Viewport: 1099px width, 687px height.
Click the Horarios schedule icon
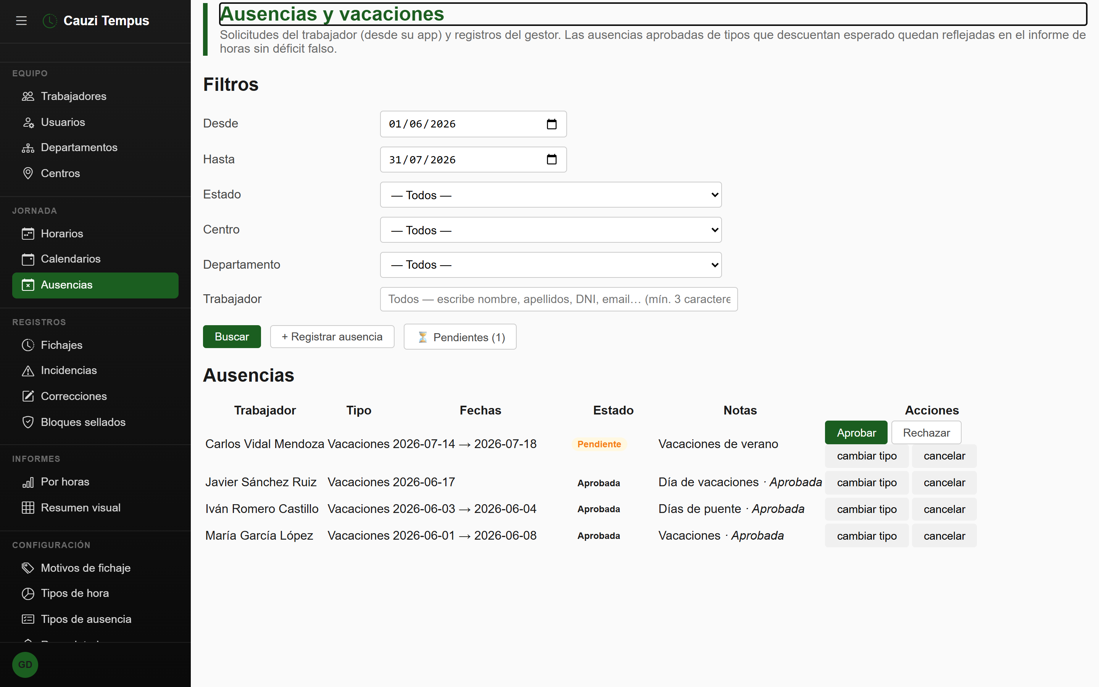(x=28, y=234)
